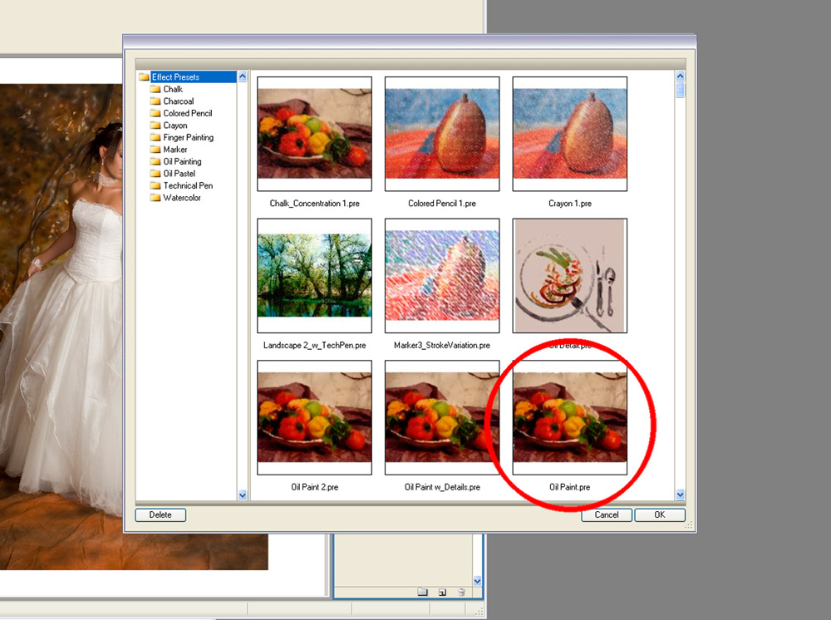Screen dimensions: 831x620
Task: Click the Crayon folder icon
Action: pos(155,125)
